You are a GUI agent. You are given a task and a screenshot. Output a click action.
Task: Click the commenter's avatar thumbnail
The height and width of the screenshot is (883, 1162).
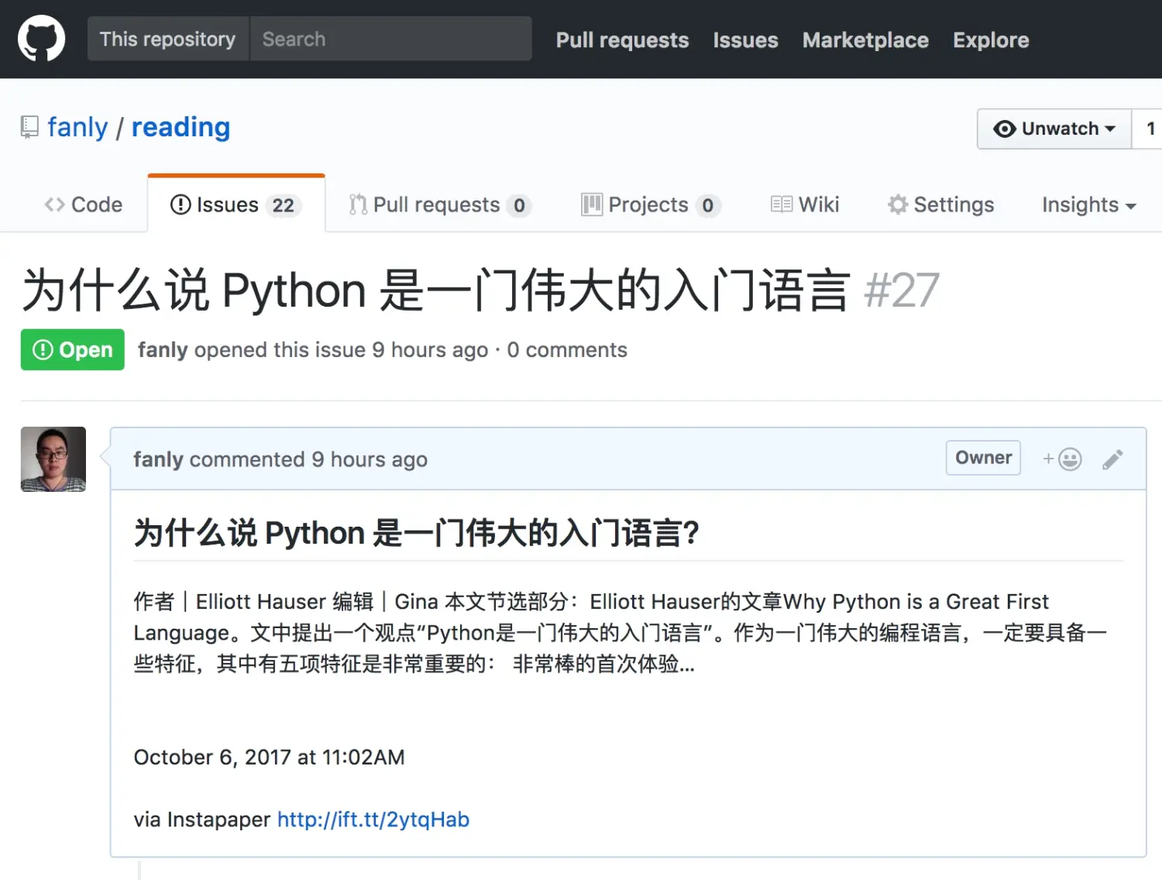53,459
